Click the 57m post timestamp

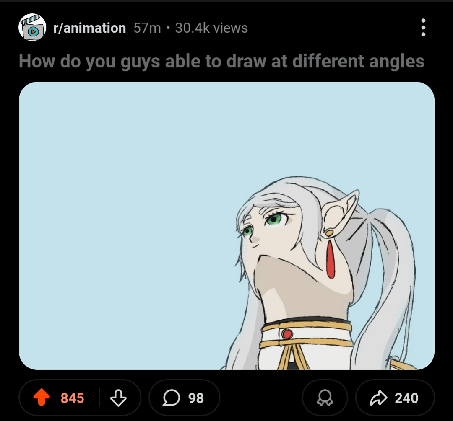click(x=147, y=28)
